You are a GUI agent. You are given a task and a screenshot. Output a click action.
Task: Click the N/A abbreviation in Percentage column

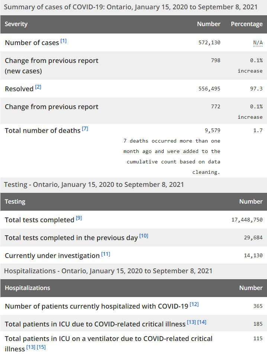tap(258, 42)
